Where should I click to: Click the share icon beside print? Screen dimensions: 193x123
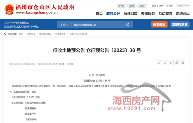tap(183, 63)
